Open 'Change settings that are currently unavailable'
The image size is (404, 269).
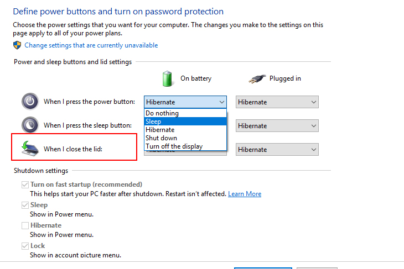91,45
